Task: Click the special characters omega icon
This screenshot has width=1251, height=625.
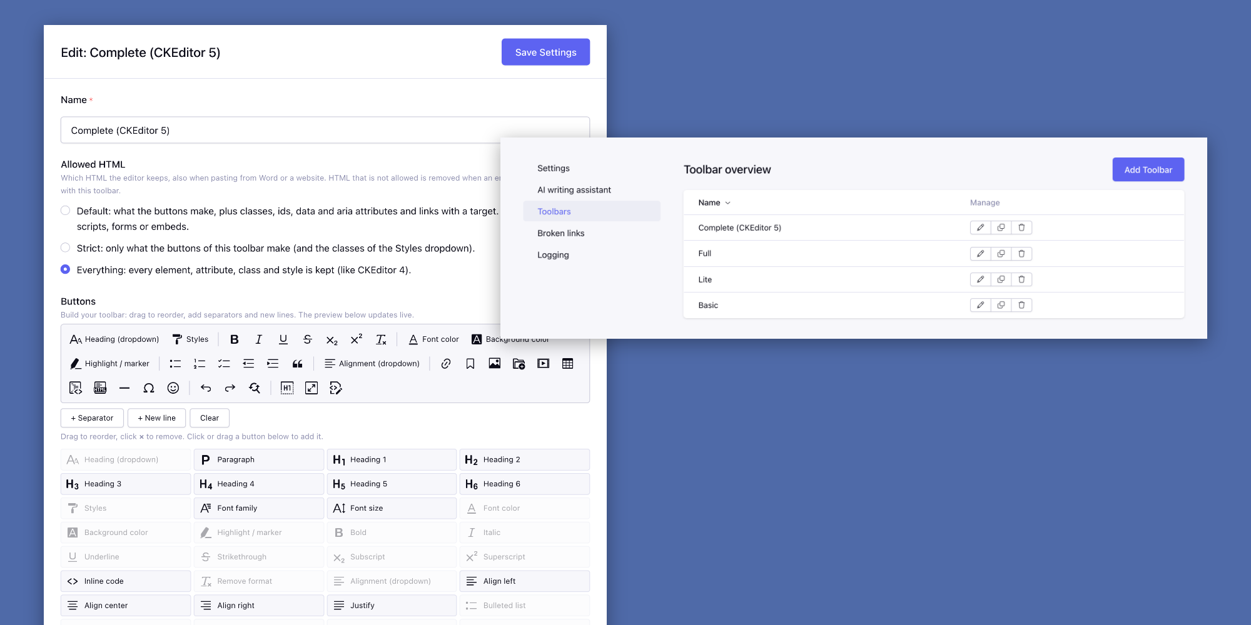Action: pos(149,388)
